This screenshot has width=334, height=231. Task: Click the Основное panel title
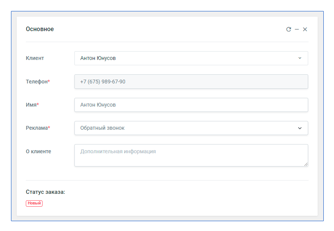click(x=40, y=29)
